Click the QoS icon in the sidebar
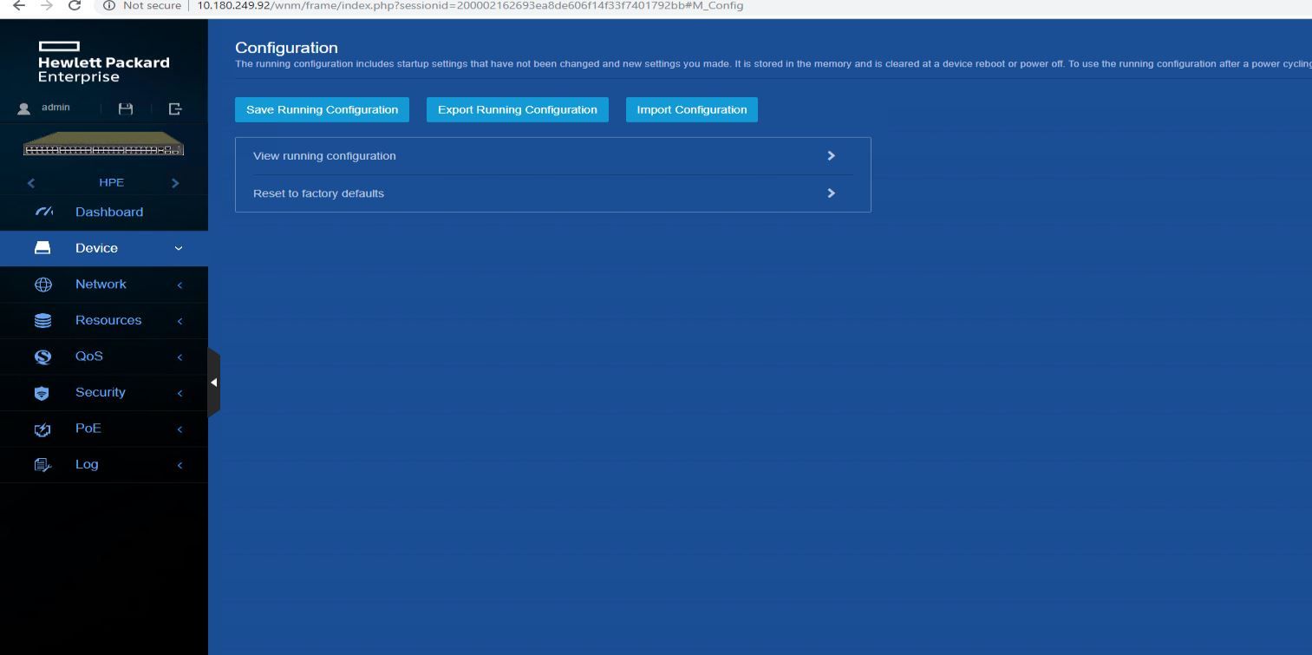1312x655 pixels. (x=42, y=357)
